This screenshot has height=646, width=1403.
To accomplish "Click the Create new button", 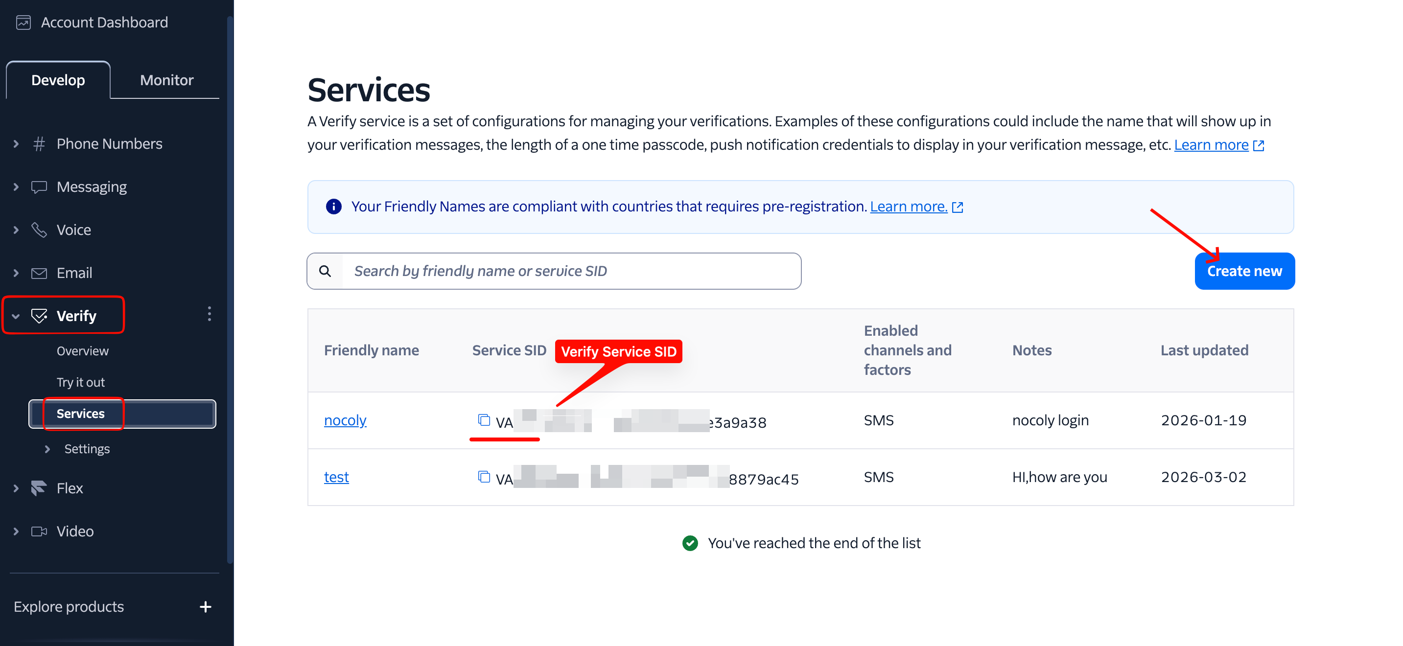I will (x=1244, y=271).
